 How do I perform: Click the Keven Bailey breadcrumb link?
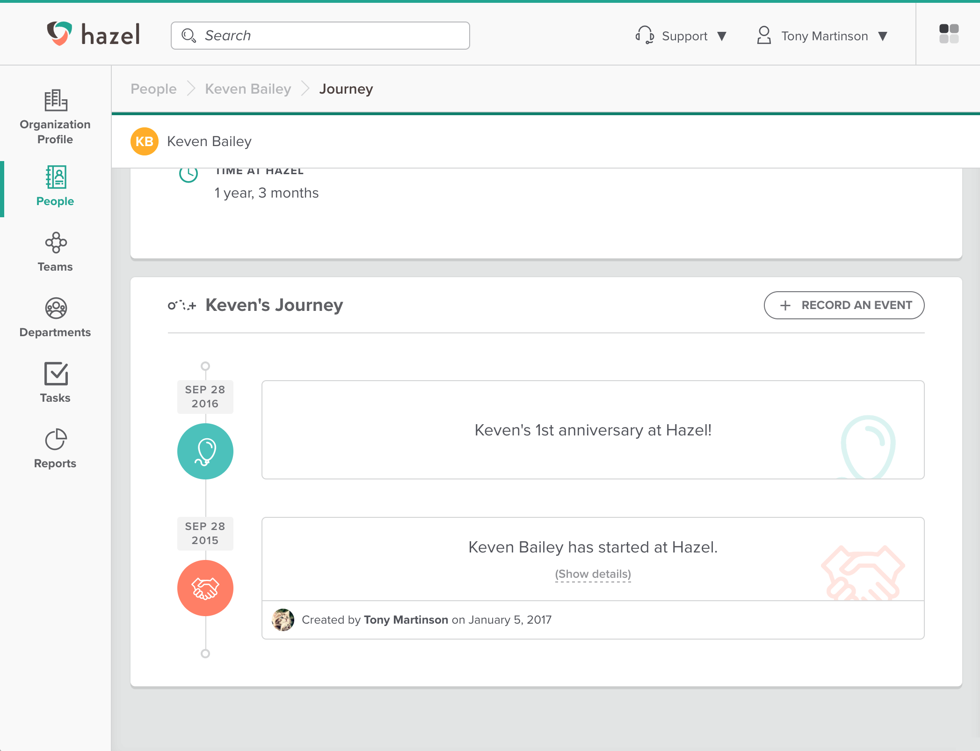point(248,89)
